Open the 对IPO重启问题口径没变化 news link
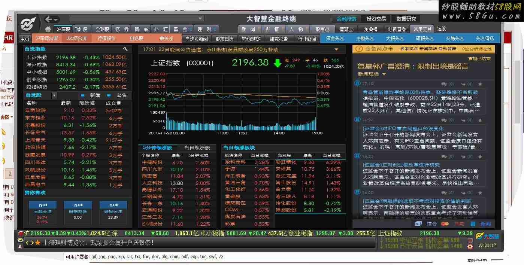Viewport: 524px width, 265px height. [403, 128]
